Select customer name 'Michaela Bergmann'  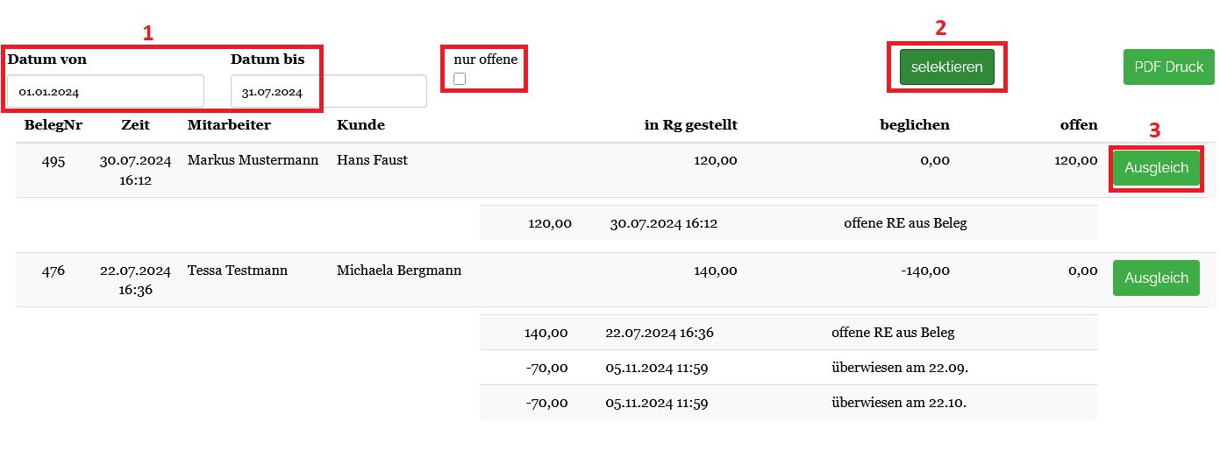click(x=399, y=271)
